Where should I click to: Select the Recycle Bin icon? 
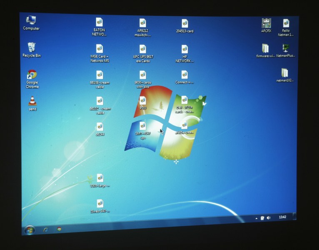tap(32, 50)
